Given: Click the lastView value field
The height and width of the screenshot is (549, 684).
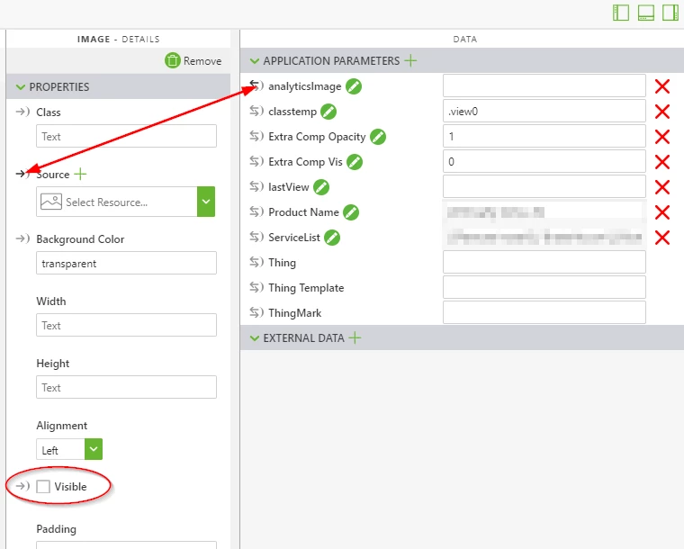Looking at the screenshot, I should pos(544,186).
